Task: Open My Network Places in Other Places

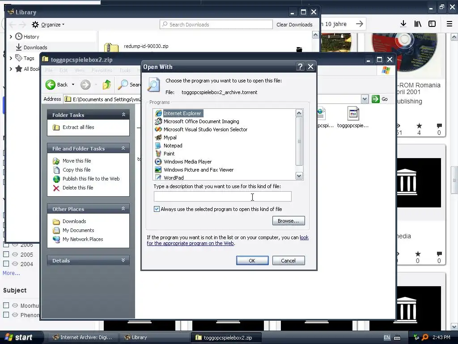Action: 78,239
